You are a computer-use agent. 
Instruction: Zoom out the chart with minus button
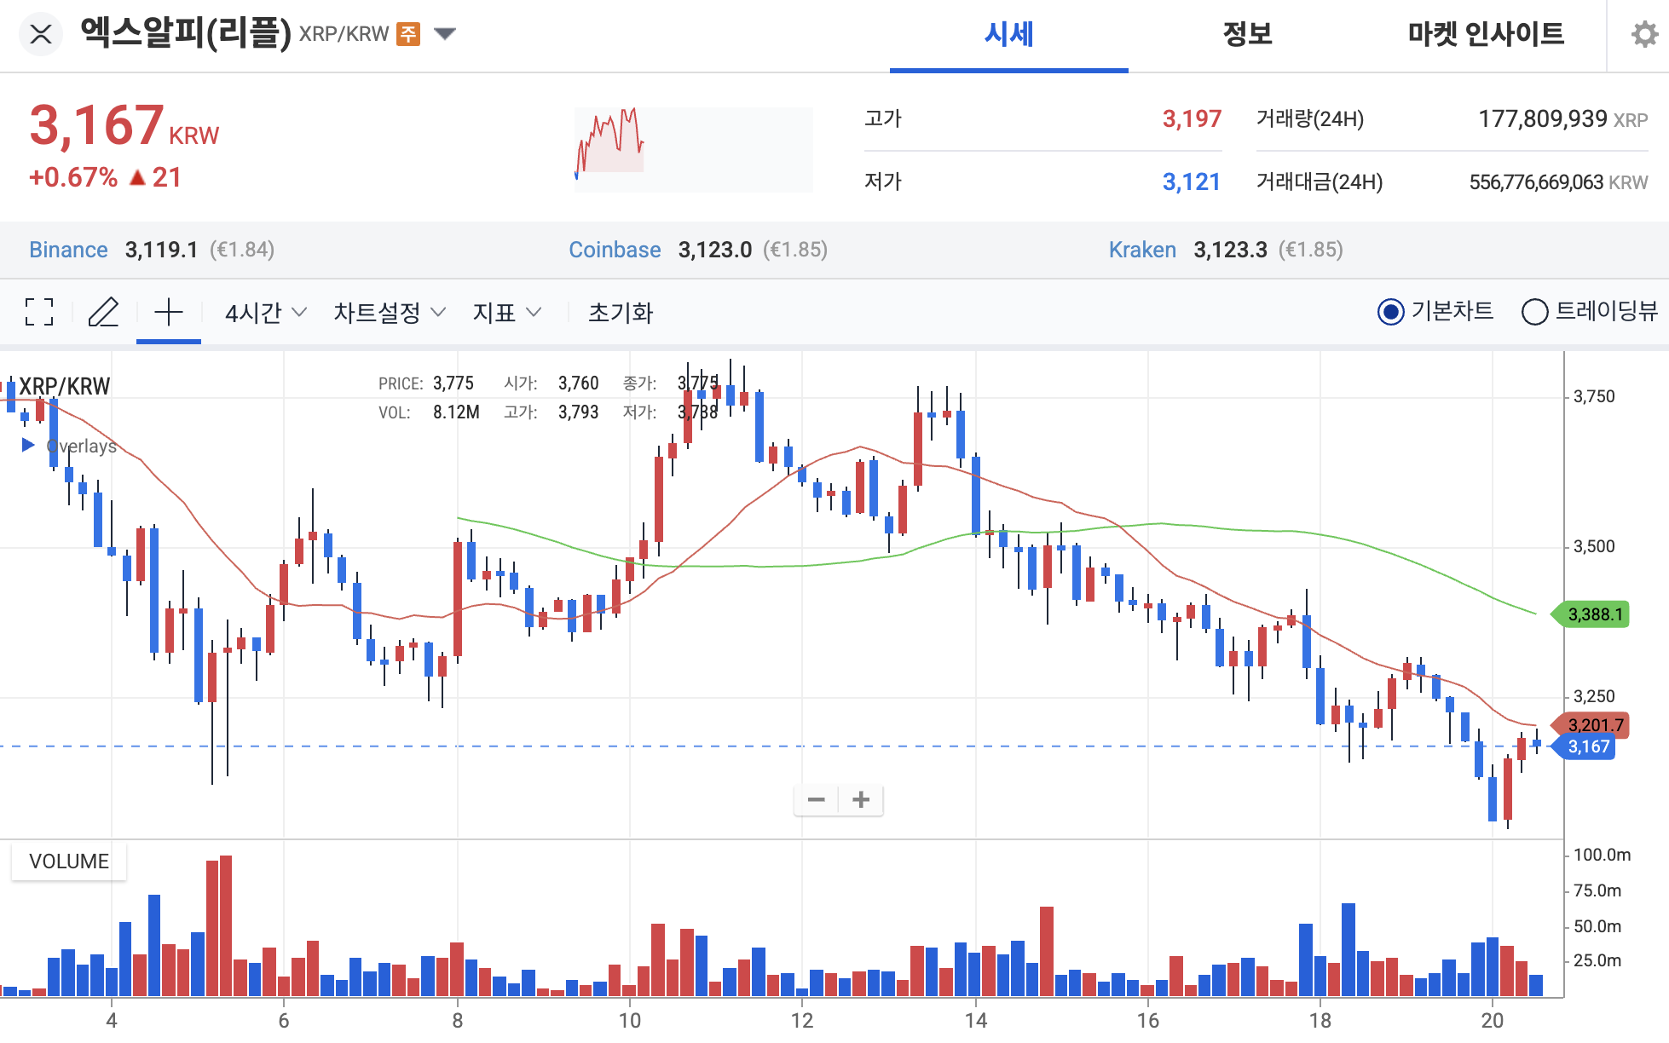pyautogui.click(x=817, y=800)
